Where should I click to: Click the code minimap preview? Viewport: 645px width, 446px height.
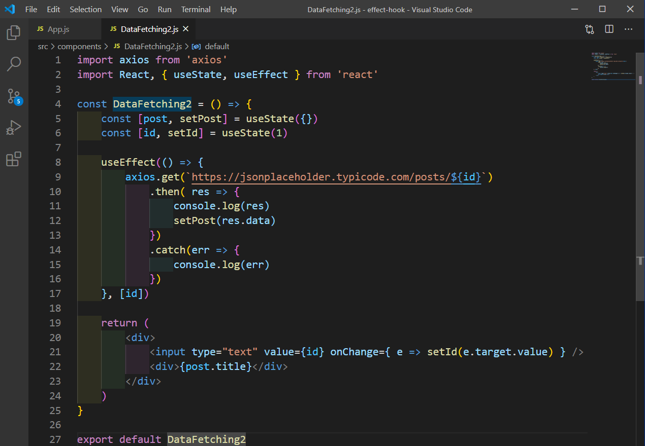[x=613, y=66]
